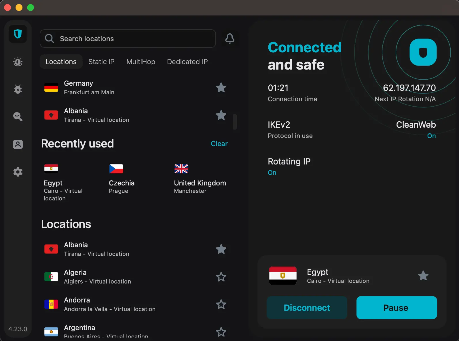Screen dimensions: 459x341
Task: Unfavorite Albania star under Locations heading
Action: pos(221,249)
